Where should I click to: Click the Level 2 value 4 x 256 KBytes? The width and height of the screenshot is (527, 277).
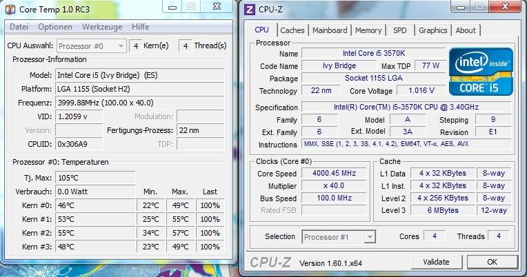[x=443, y=198]
